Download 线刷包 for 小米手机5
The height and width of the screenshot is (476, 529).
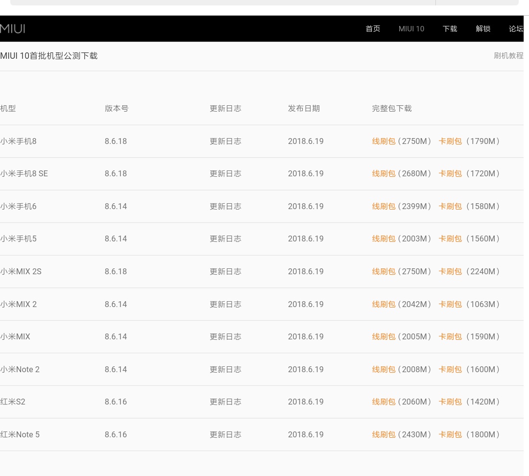pos(384,238)
